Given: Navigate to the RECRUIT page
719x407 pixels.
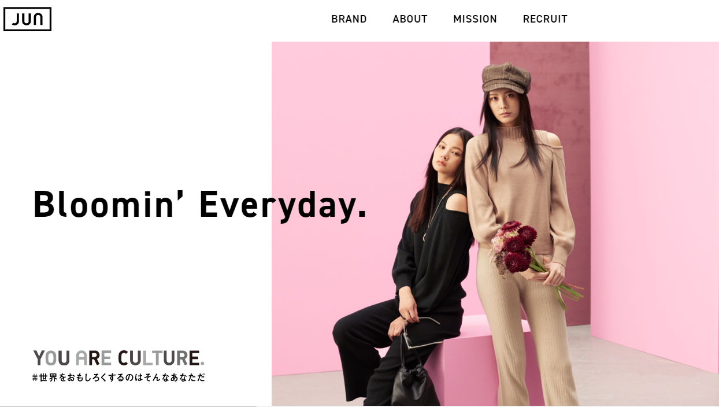Looking at the screenshot, I should pos(545,19).
